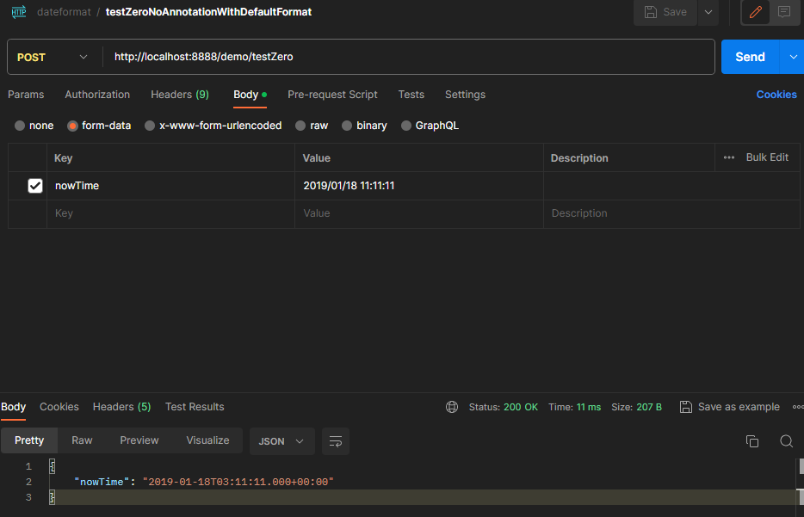Uncheck the nowTime row checkbox
Screen dimensions: 804x517
pyautogui.click(x=35, y=186)
